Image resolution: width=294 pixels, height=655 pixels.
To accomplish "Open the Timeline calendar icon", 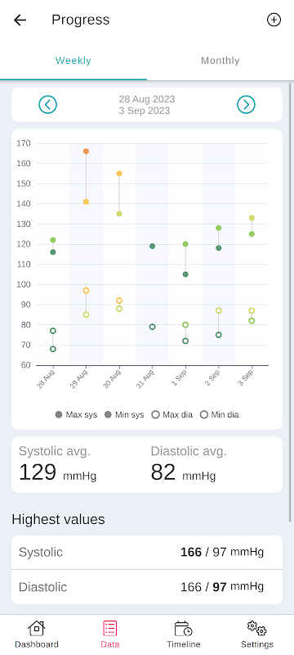I will tap(183, 628).
